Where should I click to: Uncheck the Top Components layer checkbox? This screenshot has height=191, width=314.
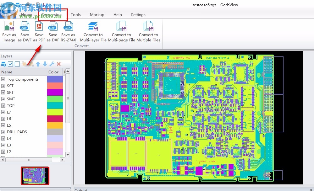pyautogui.click(x=3, y=79)
